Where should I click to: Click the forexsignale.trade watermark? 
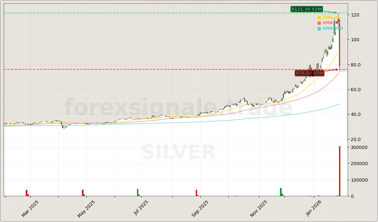coord(178,108)
